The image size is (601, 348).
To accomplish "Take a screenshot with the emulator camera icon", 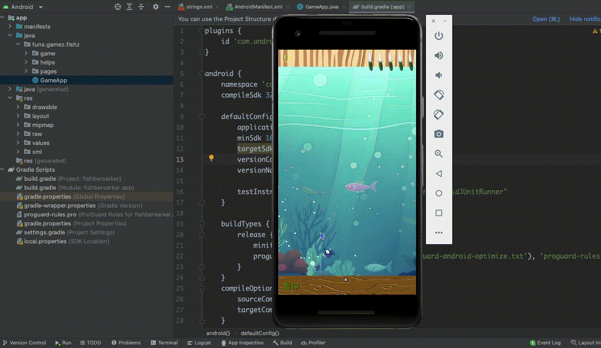I will [439, 133].
